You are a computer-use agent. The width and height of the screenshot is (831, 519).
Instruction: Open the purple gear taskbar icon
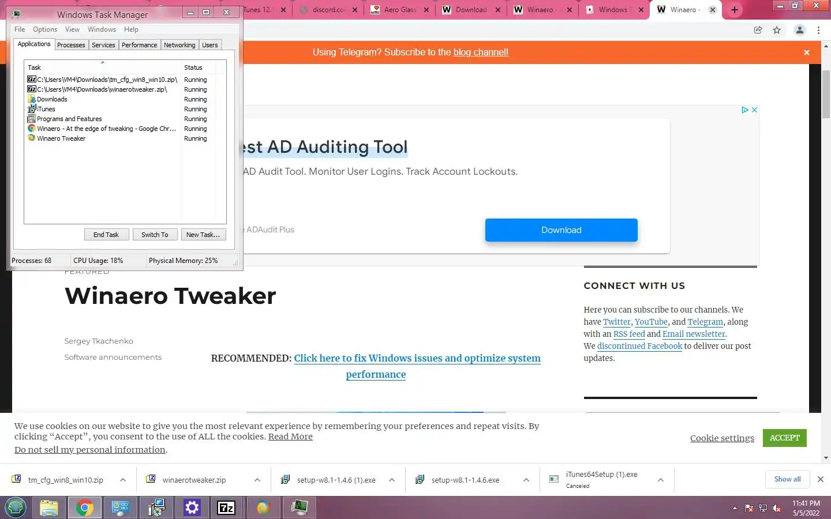(x=192, y=507)
